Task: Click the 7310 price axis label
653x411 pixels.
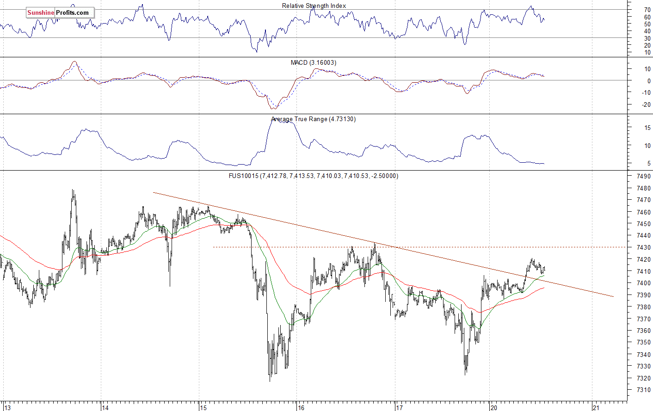Action: [x=643, y=390]
